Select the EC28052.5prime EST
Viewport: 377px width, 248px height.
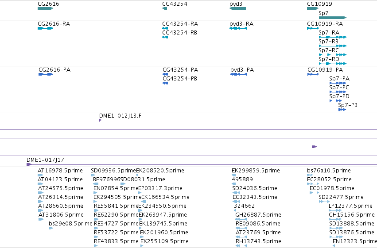click(x=313, y=184)
